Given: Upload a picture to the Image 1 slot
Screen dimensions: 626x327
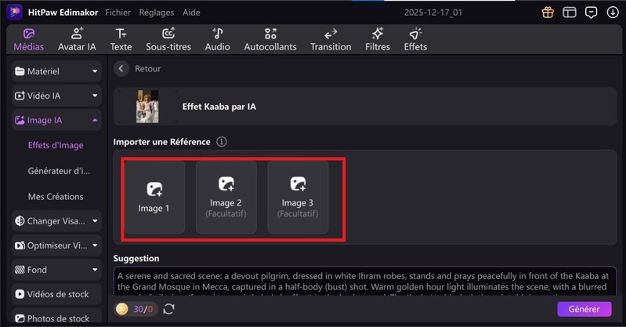Looking at the screenshot, I should click(x=154, y=197).
